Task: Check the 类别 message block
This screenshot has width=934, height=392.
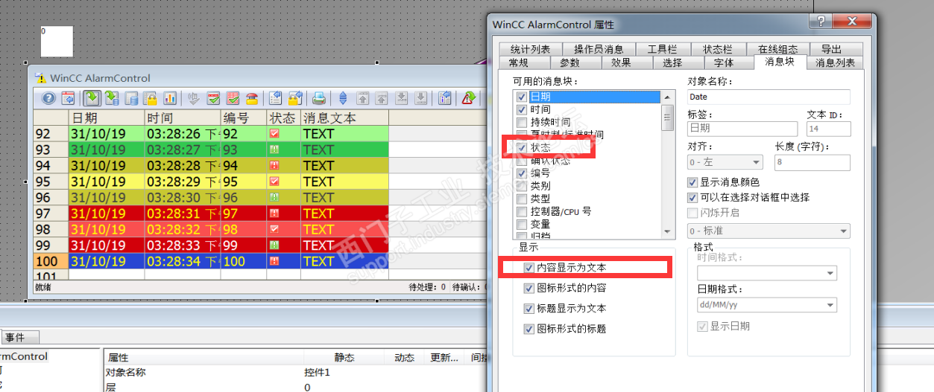Action: pyautogui.click(x=522, y=185)
